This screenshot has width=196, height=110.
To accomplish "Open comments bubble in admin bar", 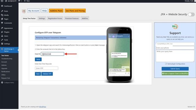I will 20,1.
